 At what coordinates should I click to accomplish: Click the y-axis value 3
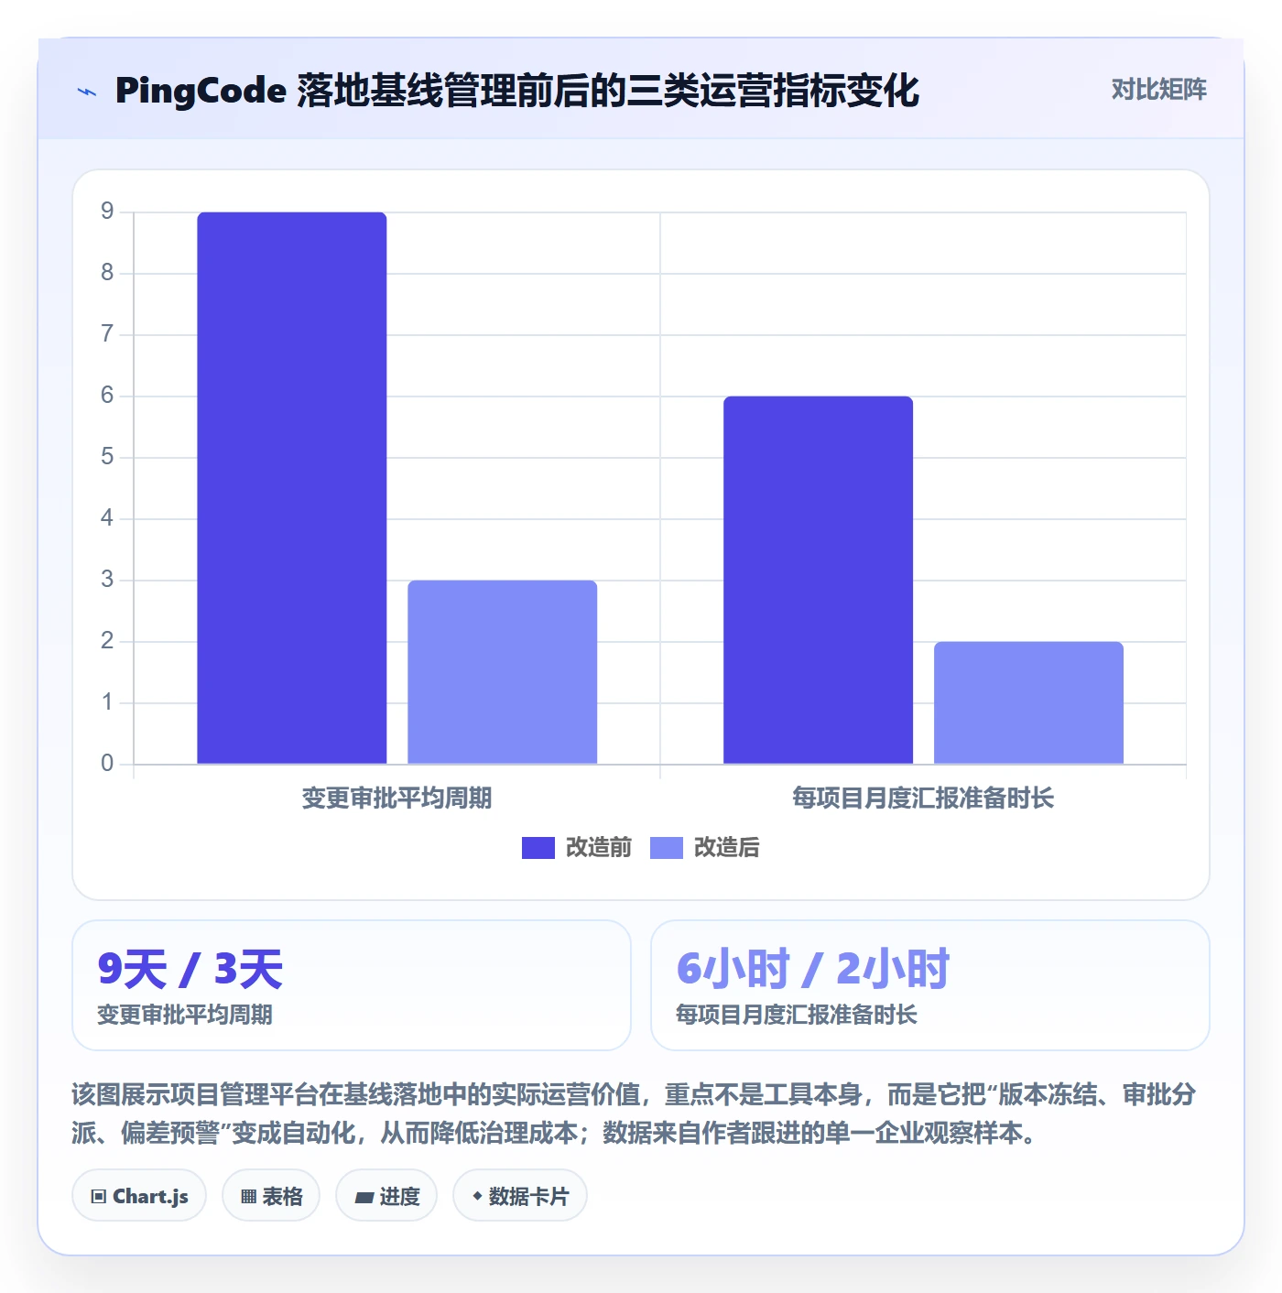click(107, 580)
